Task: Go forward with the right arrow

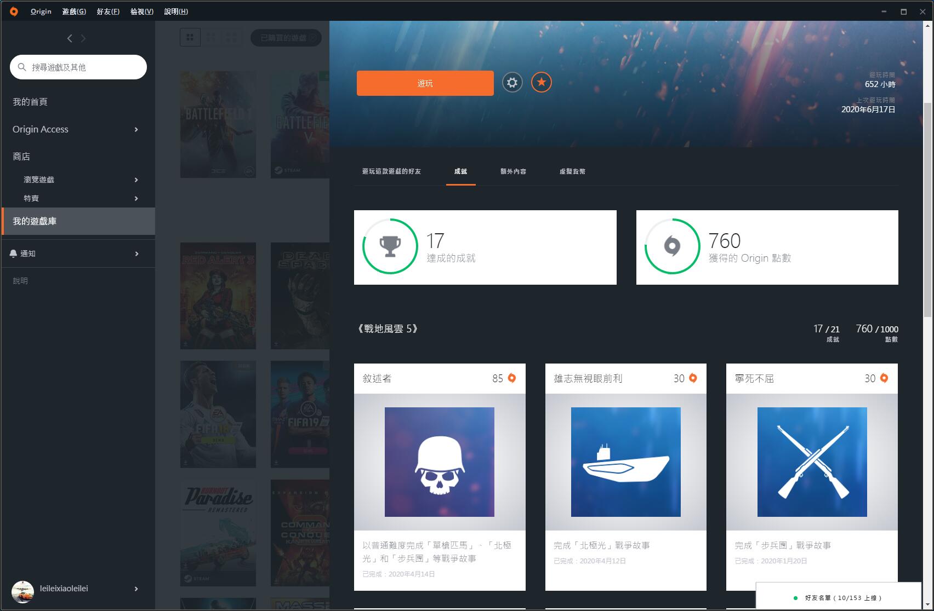Action: pyautogui.click(x=83, y=38)
